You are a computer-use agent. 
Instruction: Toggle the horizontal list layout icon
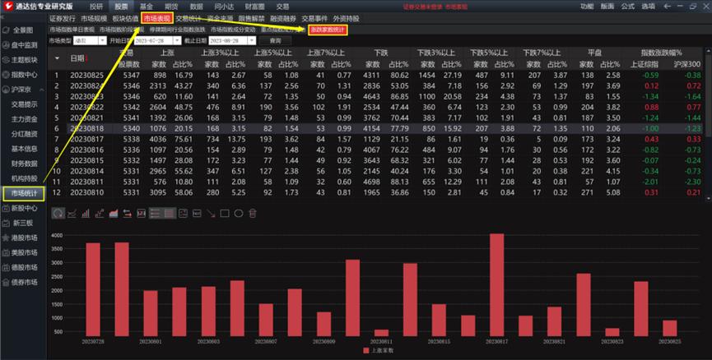(155, 214)
